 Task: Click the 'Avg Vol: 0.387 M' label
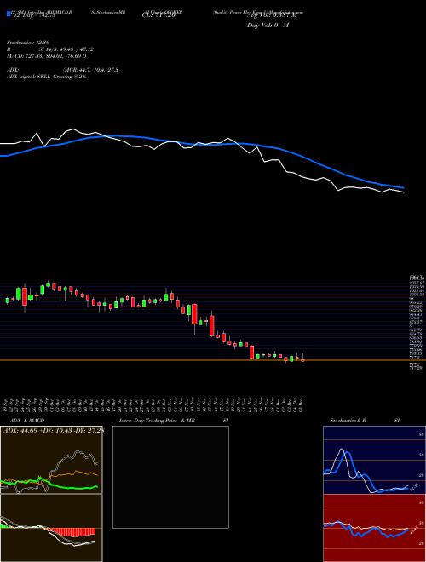click(272, 15)
